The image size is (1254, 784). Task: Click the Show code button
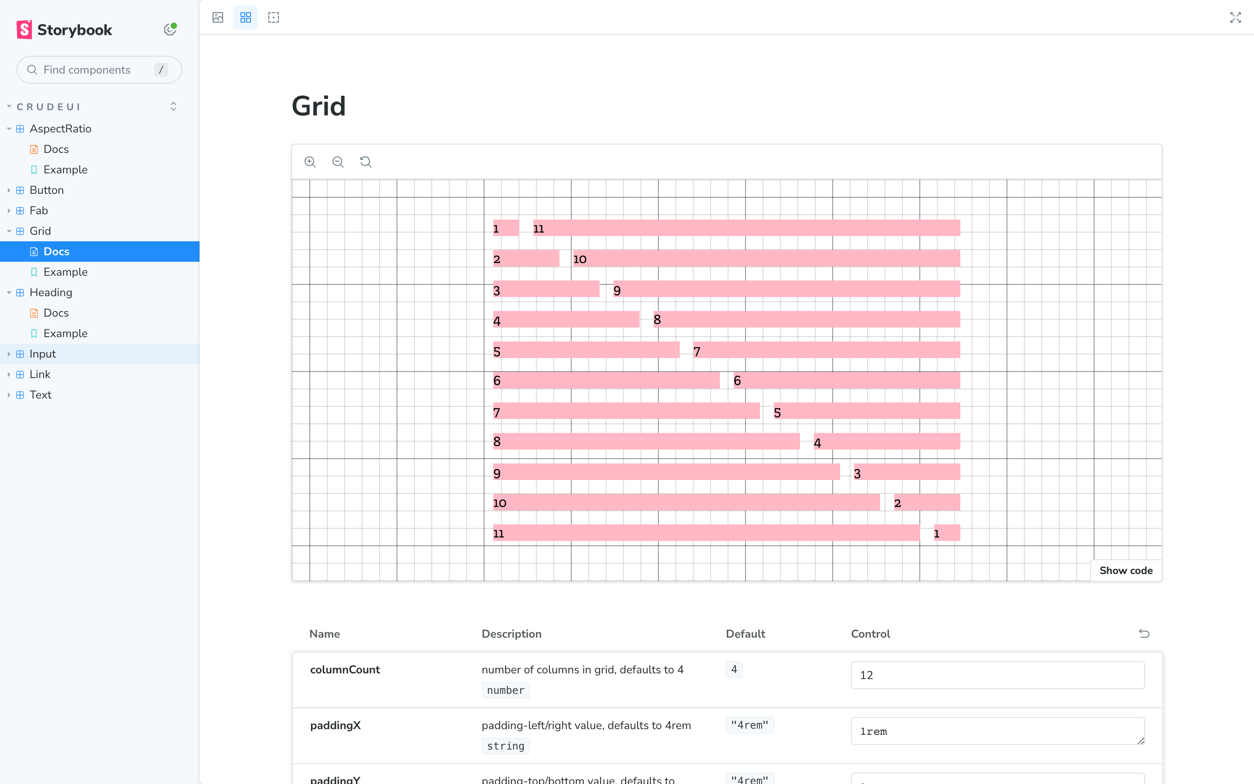click(x=1125, y=571)
